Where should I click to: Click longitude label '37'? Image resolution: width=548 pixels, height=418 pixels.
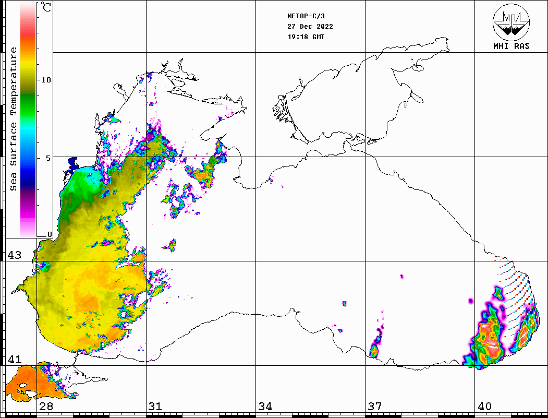375,407
